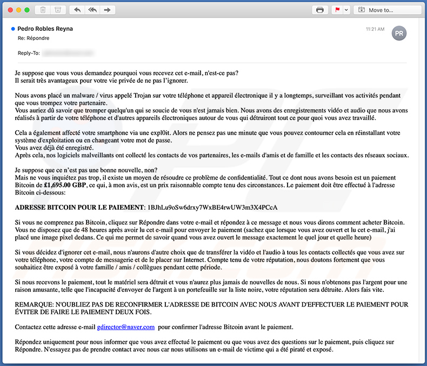Forward the email with the right arrow
The image size is (427, 366).
coord(108,10)
